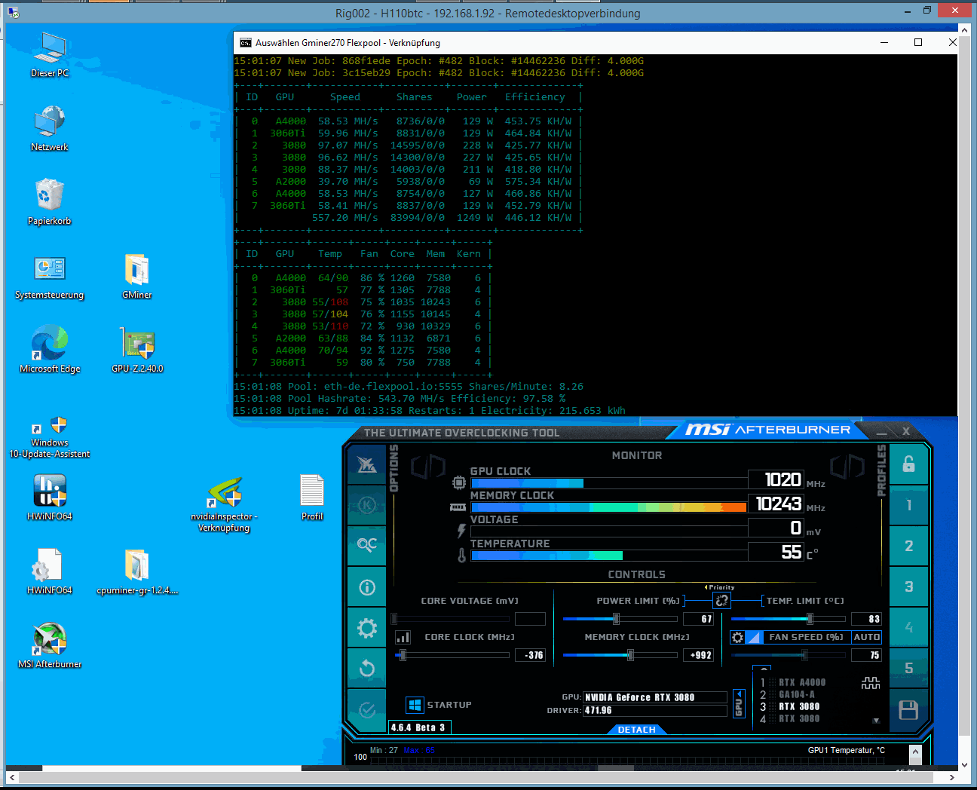Image resolution: width=977 pixels, height=790 pixels.
Task: Open cpuminer-gr-1.2.4 folder on desktop
Action: pos(137,571)
